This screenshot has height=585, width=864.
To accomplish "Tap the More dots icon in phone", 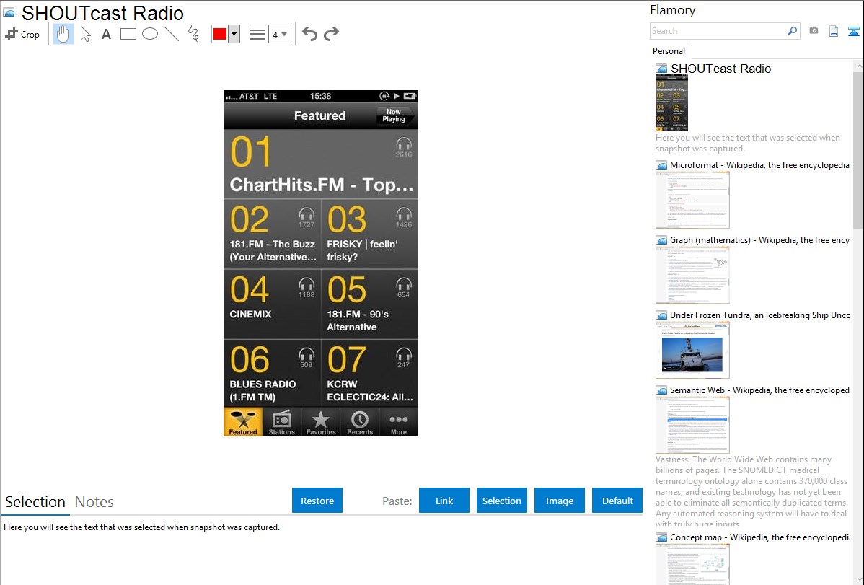I will tap(398, 423).
